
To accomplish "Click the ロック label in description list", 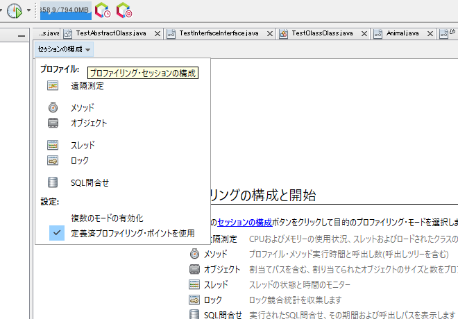I will [x=213, y=300].
